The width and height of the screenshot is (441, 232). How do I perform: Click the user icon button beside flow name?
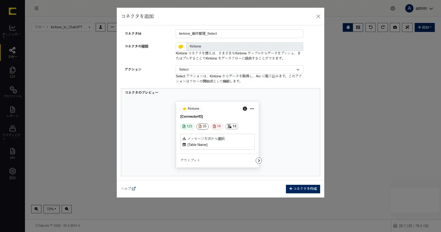101,27
